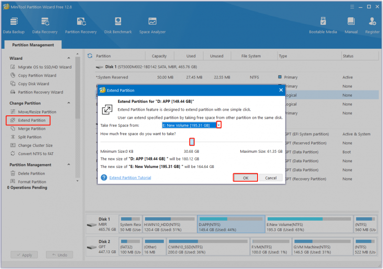The image size is (383, 269).
Task: Open Partition Recovery tool
Action: pyautogui.click(x=81, y=25)
